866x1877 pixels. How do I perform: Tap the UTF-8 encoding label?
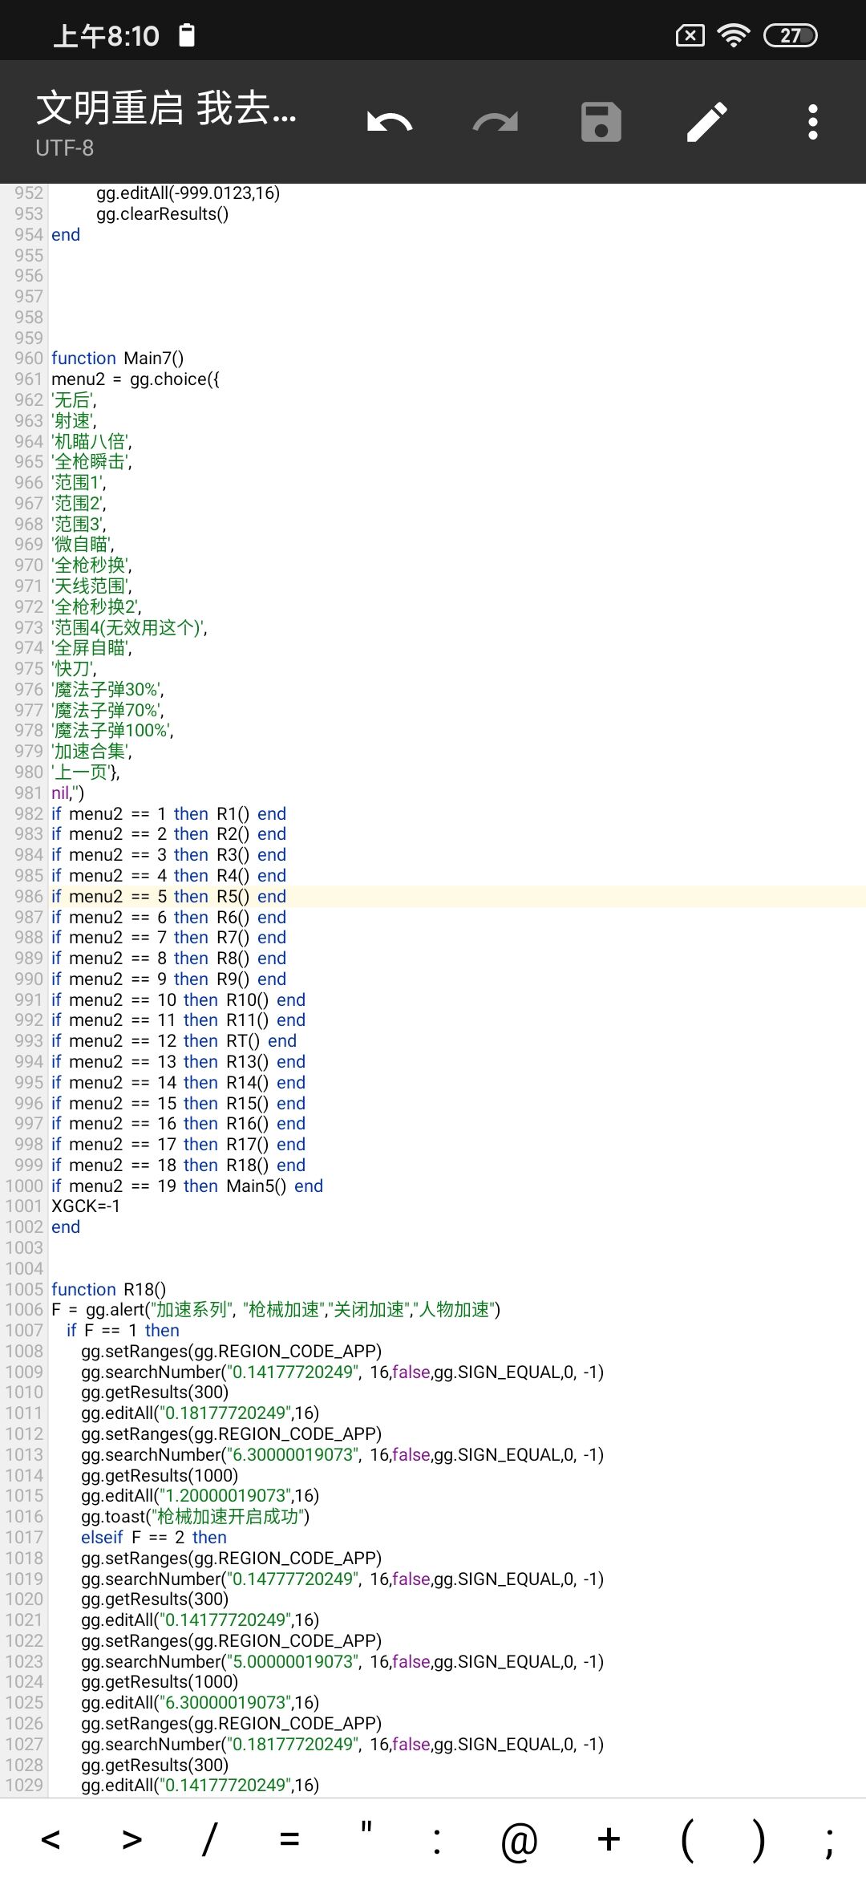(64, 148)
